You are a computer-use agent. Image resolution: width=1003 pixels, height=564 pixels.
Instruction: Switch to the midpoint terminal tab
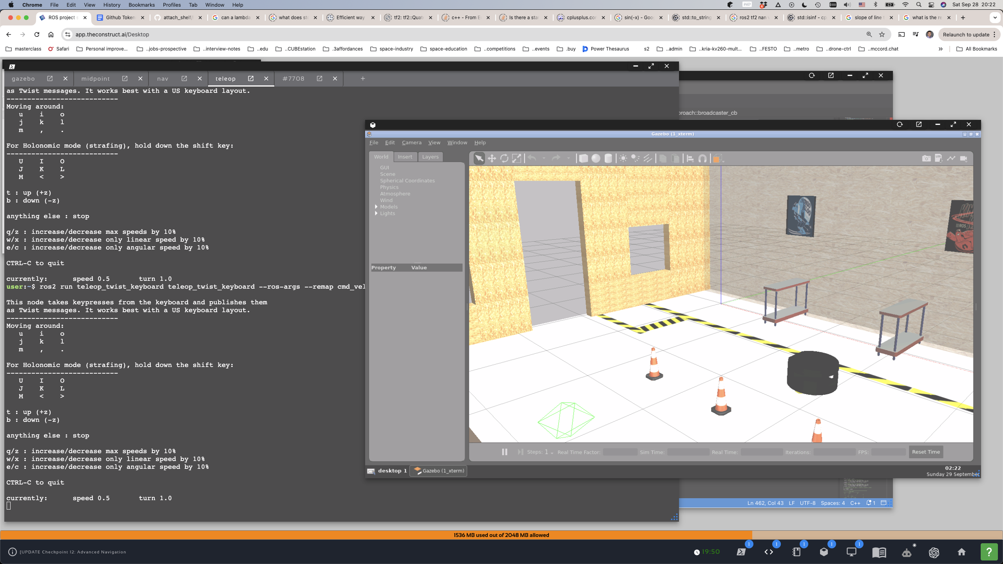click(96, 78)
